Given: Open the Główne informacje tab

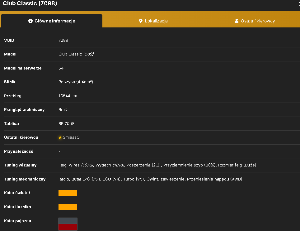Looking at the screenshot, I should pyautogui.click(x=52, y=21).
